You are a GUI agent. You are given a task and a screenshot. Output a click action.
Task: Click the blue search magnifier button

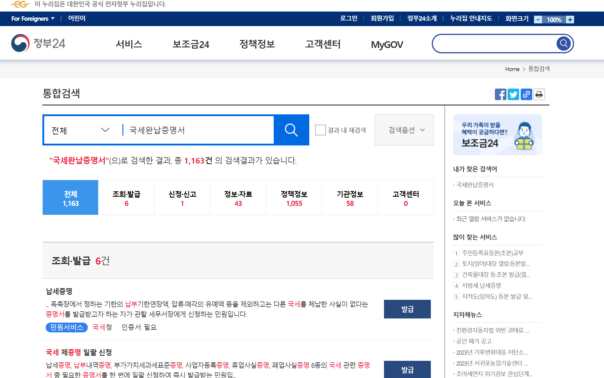pyautogui.click(x=291, y=130)
